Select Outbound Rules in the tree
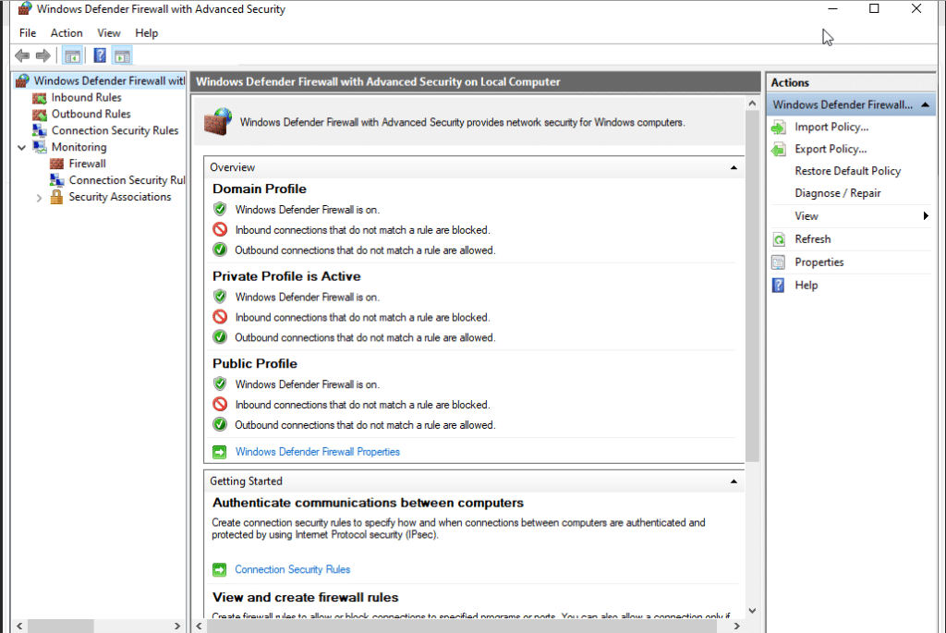The height and width of the screenshot is (633, 946). pyautogui.click(x=91, y=114)
